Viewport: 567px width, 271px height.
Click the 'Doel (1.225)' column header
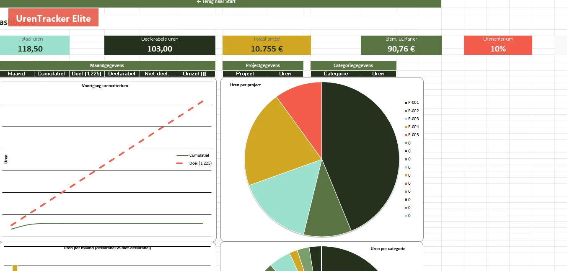[x=87, y=74]
